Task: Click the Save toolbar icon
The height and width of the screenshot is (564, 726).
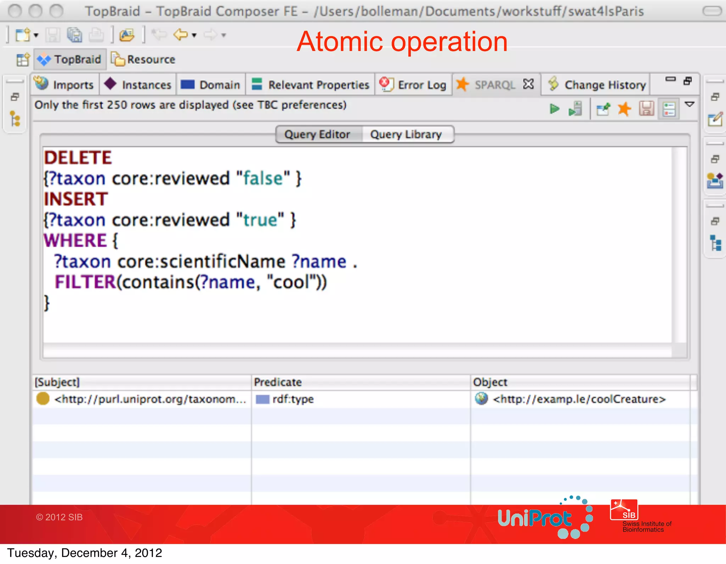Action: coord(53,35)
